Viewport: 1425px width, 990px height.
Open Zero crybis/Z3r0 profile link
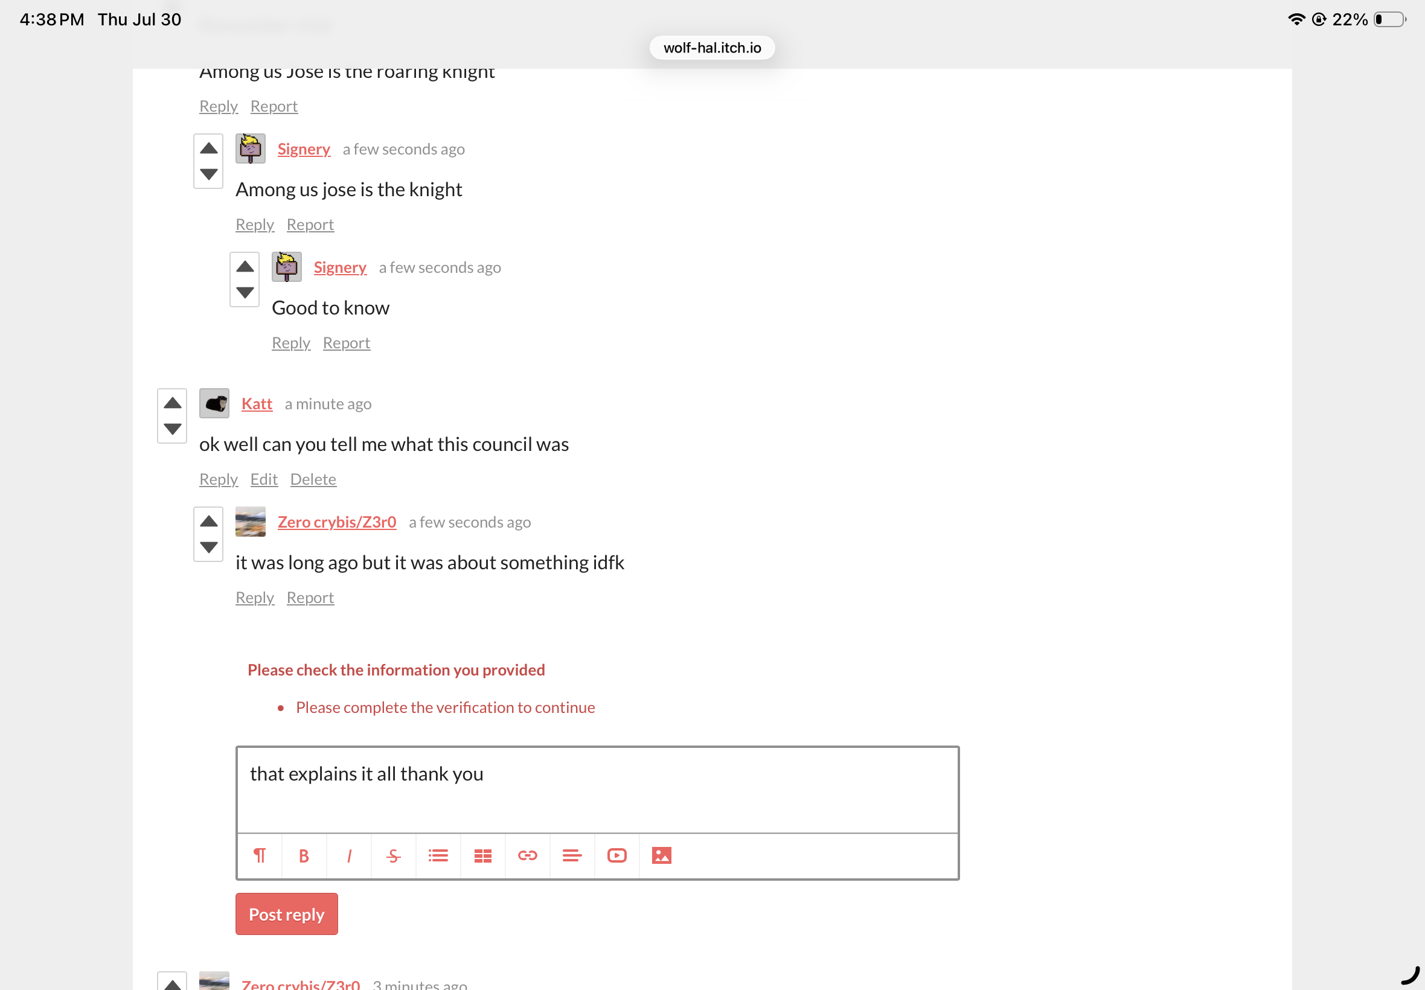pos(337,522)
